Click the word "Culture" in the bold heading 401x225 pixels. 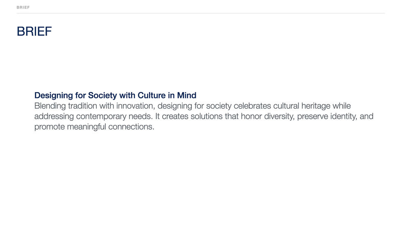(152, 96)
